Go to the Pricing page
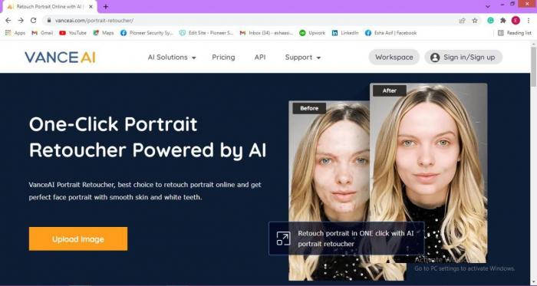 pos(223,58)
